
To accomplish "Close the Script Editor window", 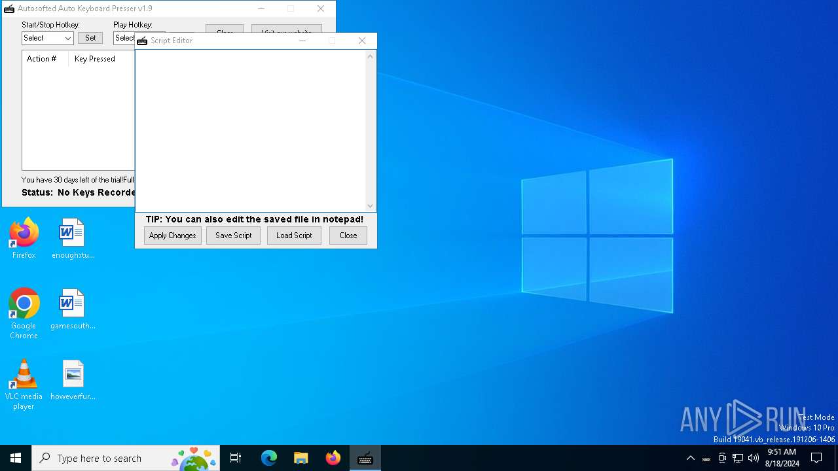I will point(362,41).
